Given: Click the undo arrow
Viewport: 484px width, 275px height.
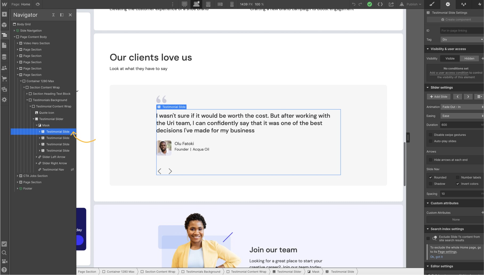Looking at the screenshot, I should [x=354, y=4].
